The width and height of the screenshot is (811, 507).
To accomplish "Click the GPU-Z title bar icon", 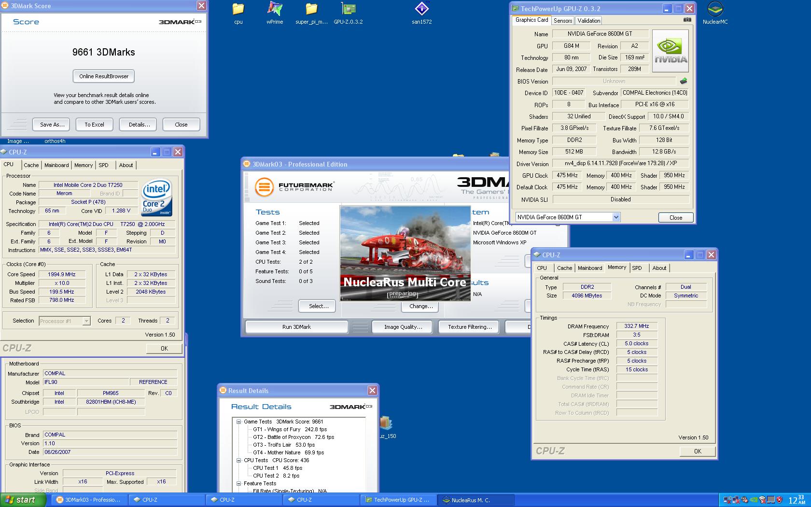I will click(516, 9).
